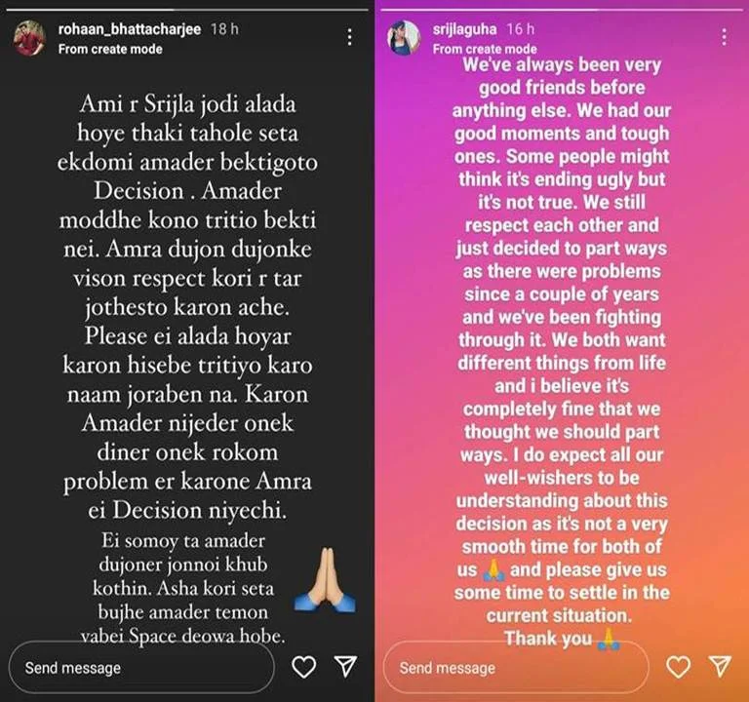The height and width of the screenshot is (702, 749).
Task: Tap the 16 h timestamp on Srijla's story
Action: [x=521, y=29]
